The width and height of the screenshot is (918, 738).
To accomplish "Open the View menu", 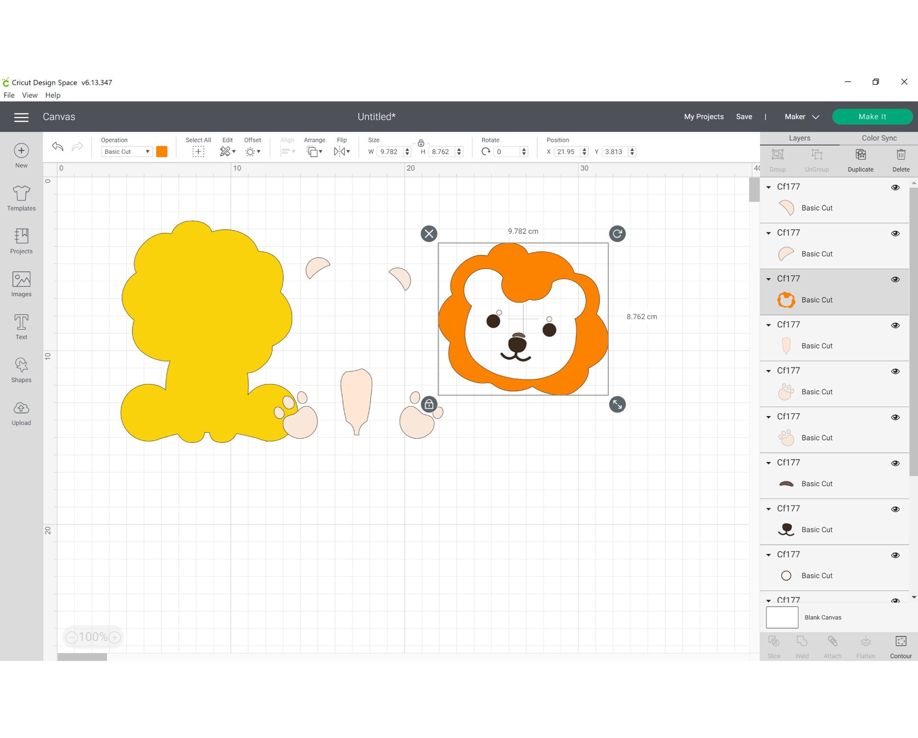I will 29,95.
